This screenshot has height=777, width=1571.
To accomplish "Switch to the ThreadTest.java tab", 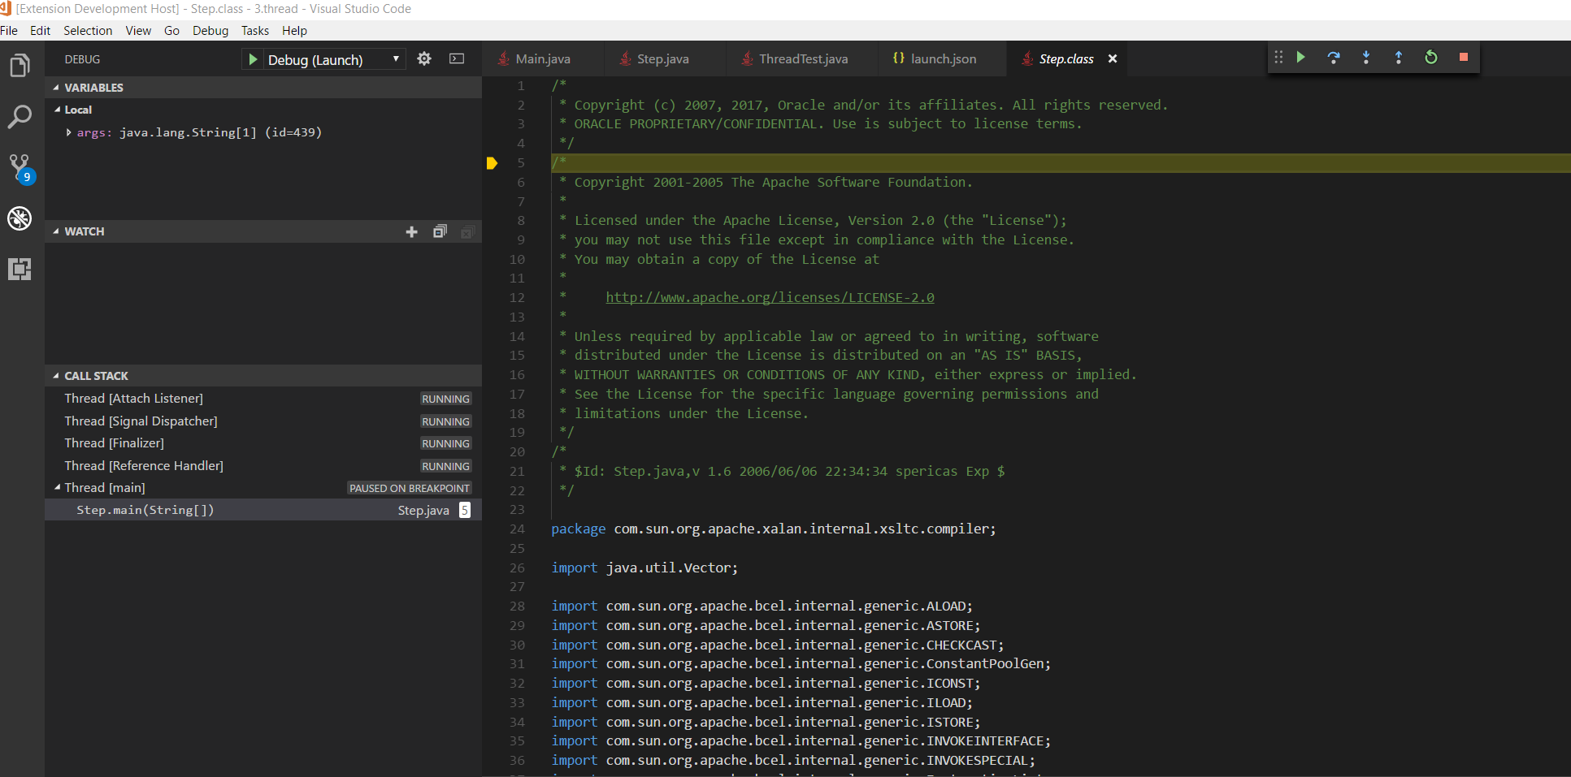I will coord(803,59).
